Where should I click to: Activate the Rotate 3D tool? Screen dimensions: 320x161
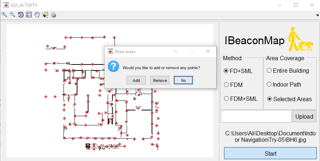point(21,15)
